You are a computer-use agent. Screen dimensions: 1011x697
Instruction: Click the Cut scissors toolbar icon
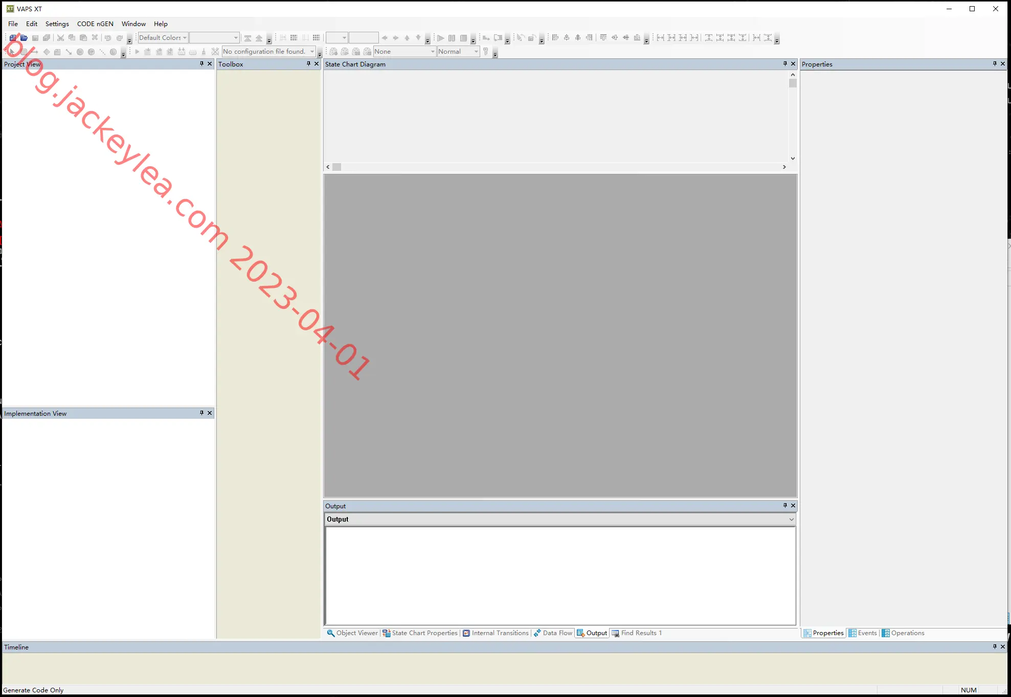[60, 38]
